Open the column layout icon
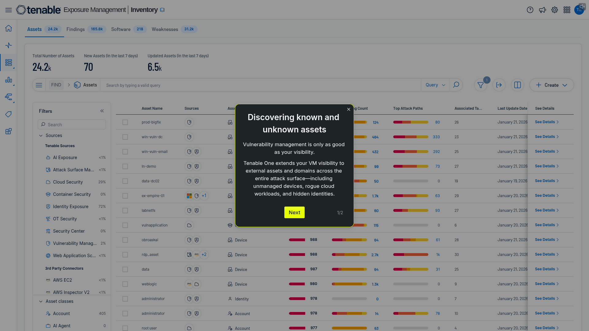Image resolution: width=589 pixels, height=331 pixels. click(518, 85)
